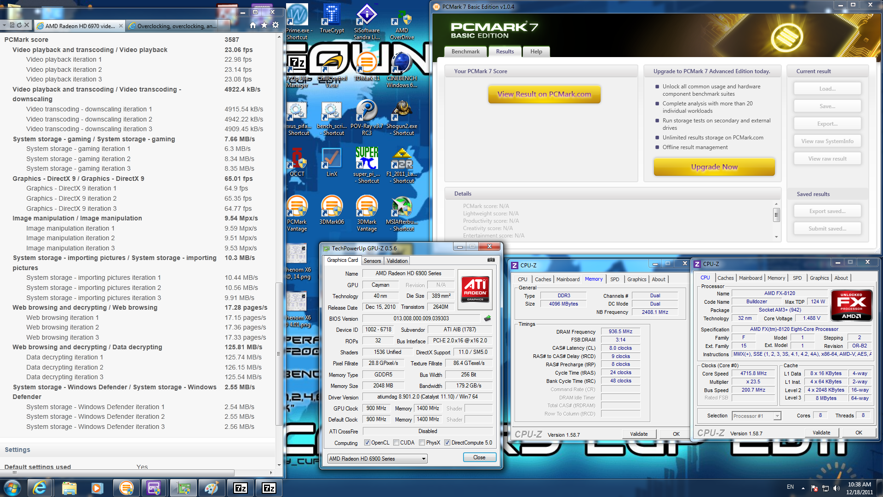The image size is (883, 497).
Task: Open the SiSoftware Sandra desktop icon
Action: coord(367,21)
